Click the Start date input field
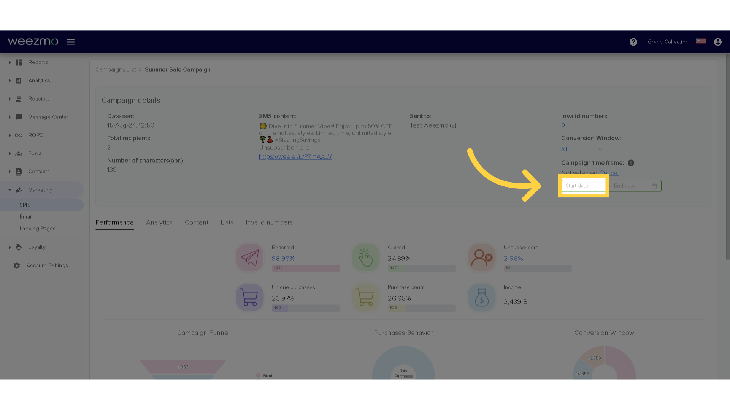The height and width of the screenshot is (410, 730). [x=584, y=186]
